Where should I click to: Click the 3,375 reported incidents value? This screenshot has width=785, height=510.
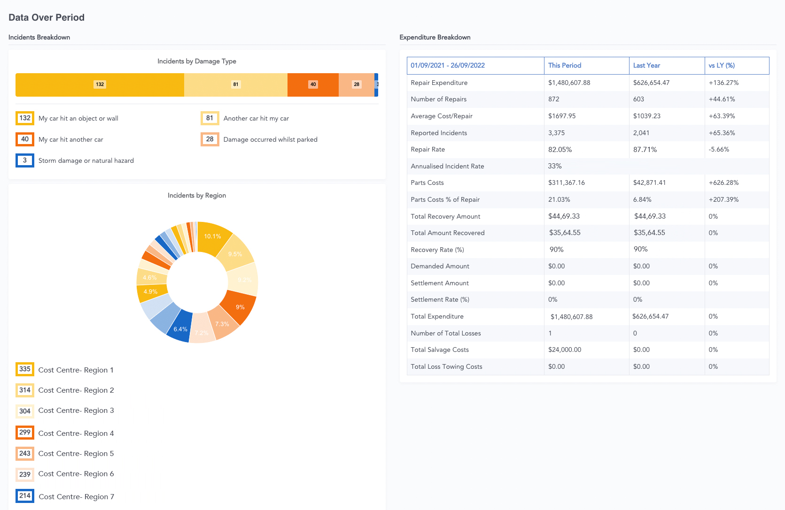557,133
